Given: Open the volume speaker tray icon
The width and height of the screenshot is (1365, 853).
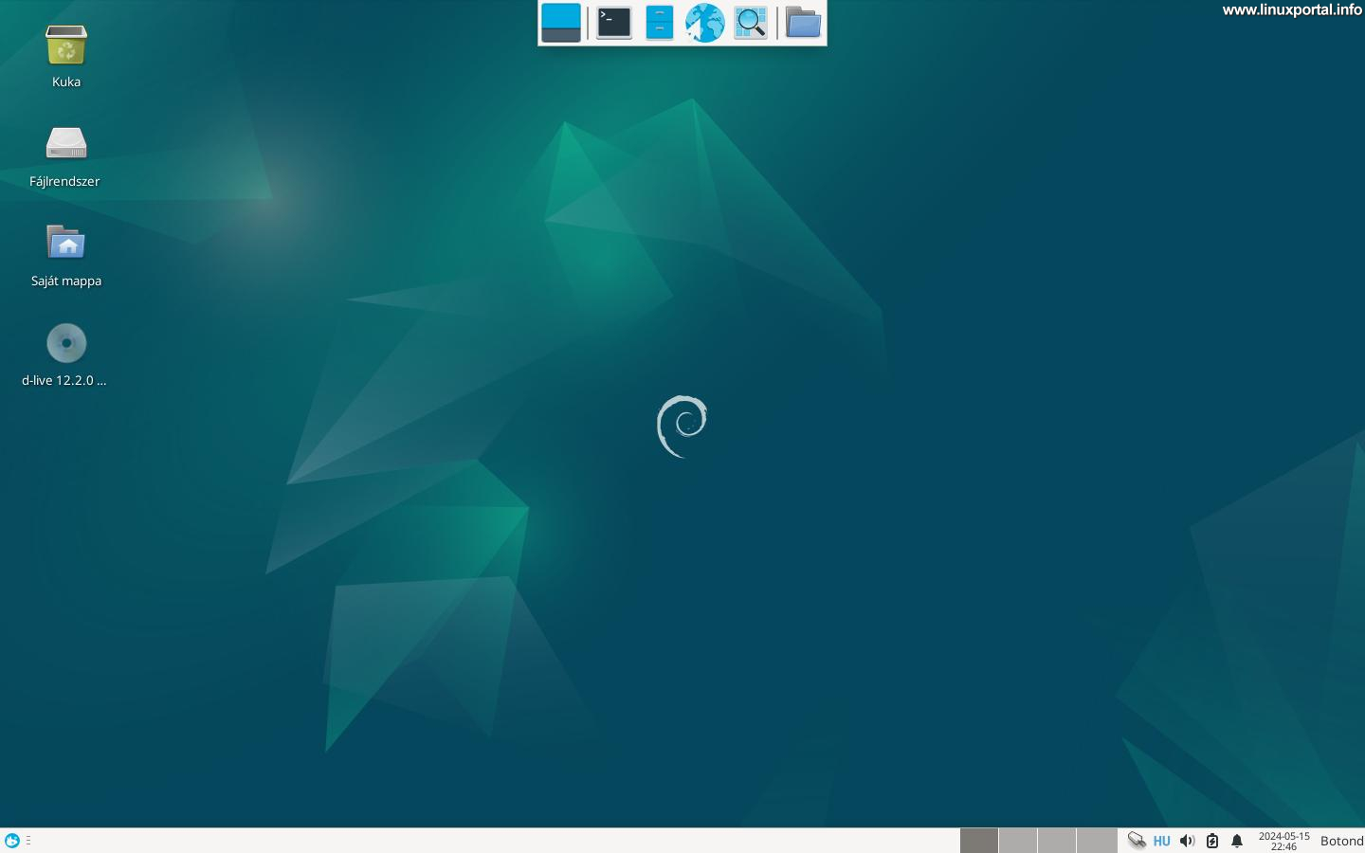Looking at the screenshot, I should click(1187, 841).
